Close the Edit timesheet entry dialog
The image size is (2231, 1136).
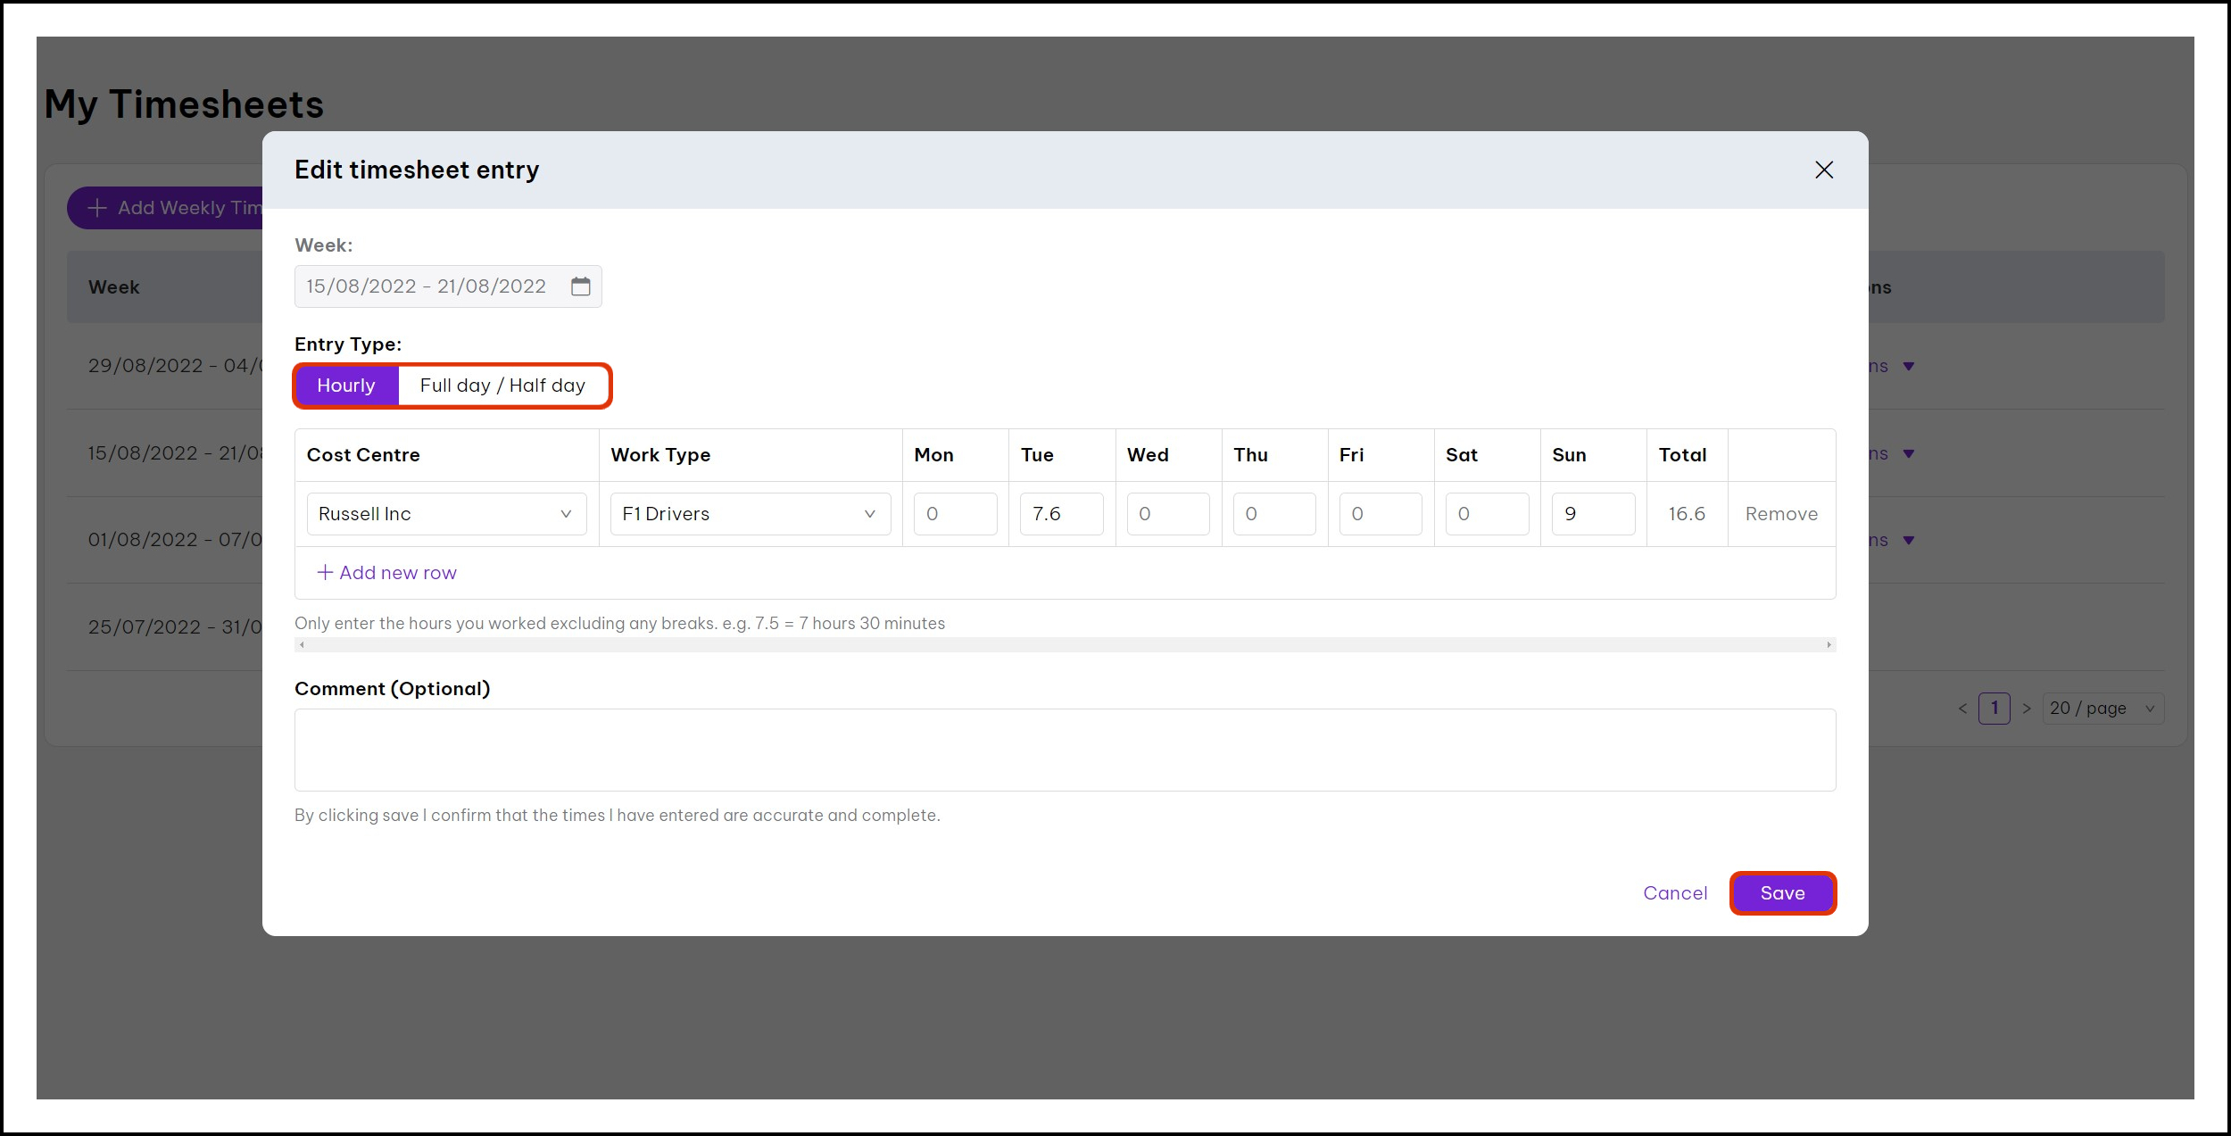1823,170
